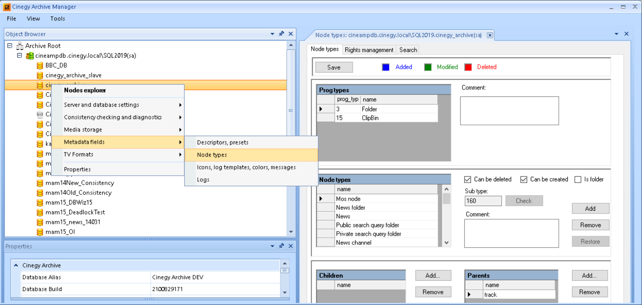Click Nodes explorer in the context menu
The image size is (642, 305).
tap(117, 90)
